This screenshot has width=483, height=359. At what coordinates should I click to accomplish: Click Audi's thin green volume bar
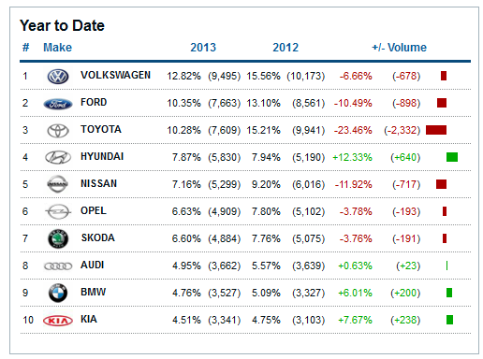pos(446,266)
